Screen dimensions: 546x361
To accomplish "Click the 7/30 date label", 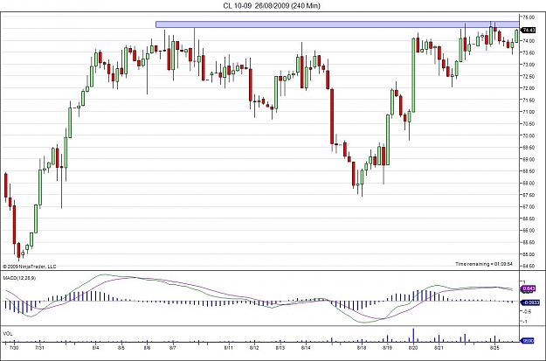I will [14, 348].
